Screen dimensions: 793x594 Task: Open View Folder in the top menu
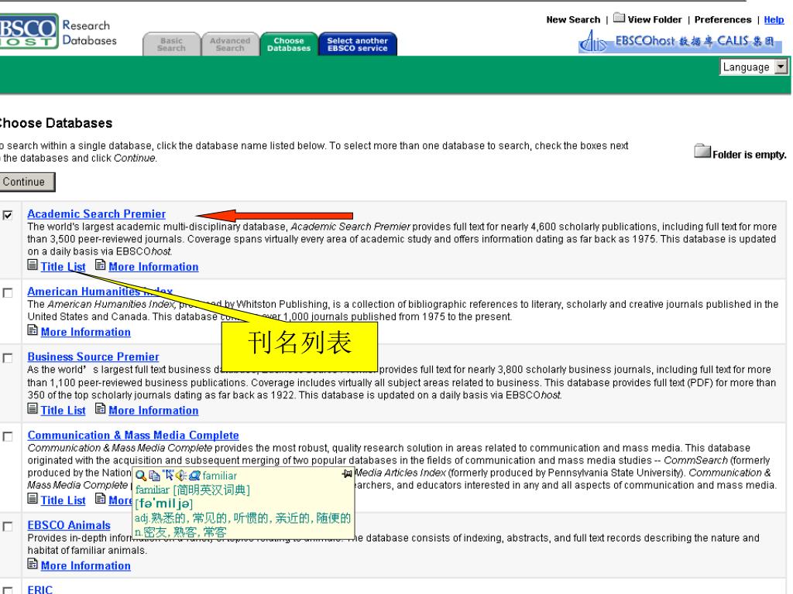(x=654, y=19)
